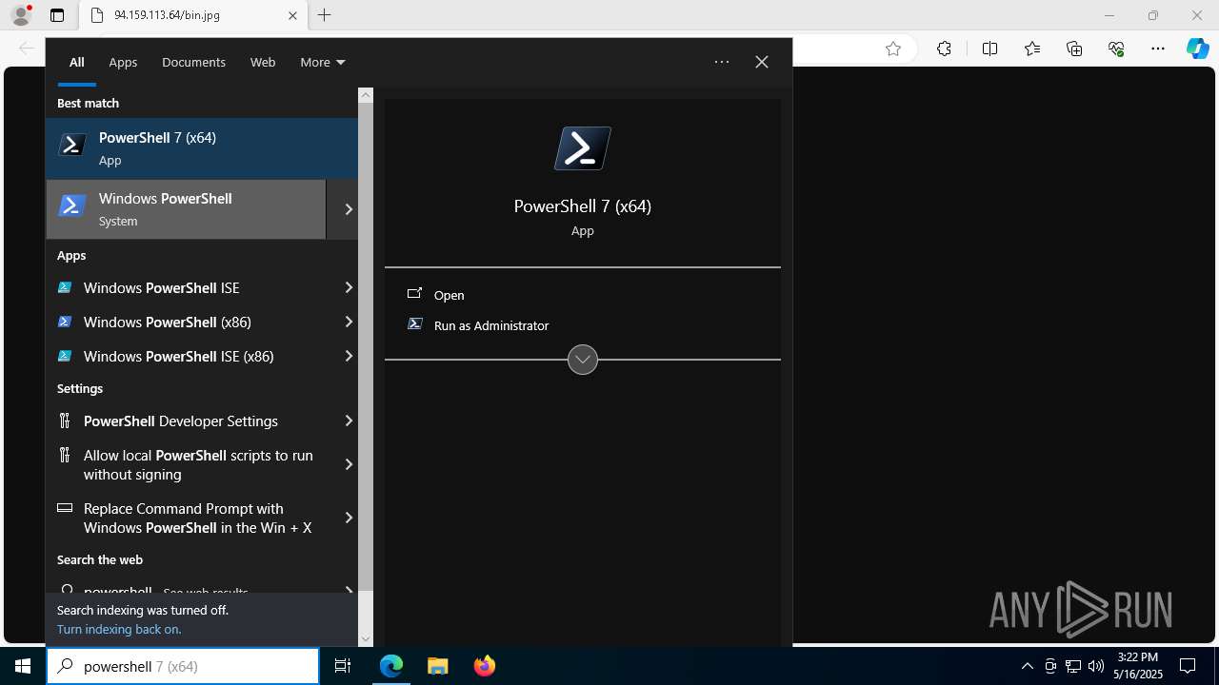Image resolution: width=1219 pixels, height=685 pixels.
Task: Open the network status tray icon
Action: click(x=1073, y=666)
